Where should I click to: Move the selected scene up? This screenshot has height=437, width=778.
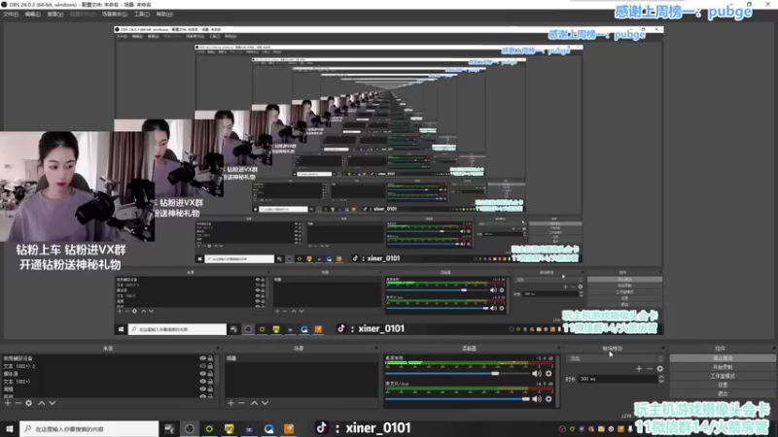point(254,403)
